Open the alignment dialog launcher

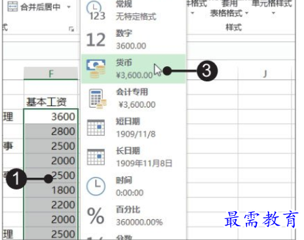tap(71, 29)
